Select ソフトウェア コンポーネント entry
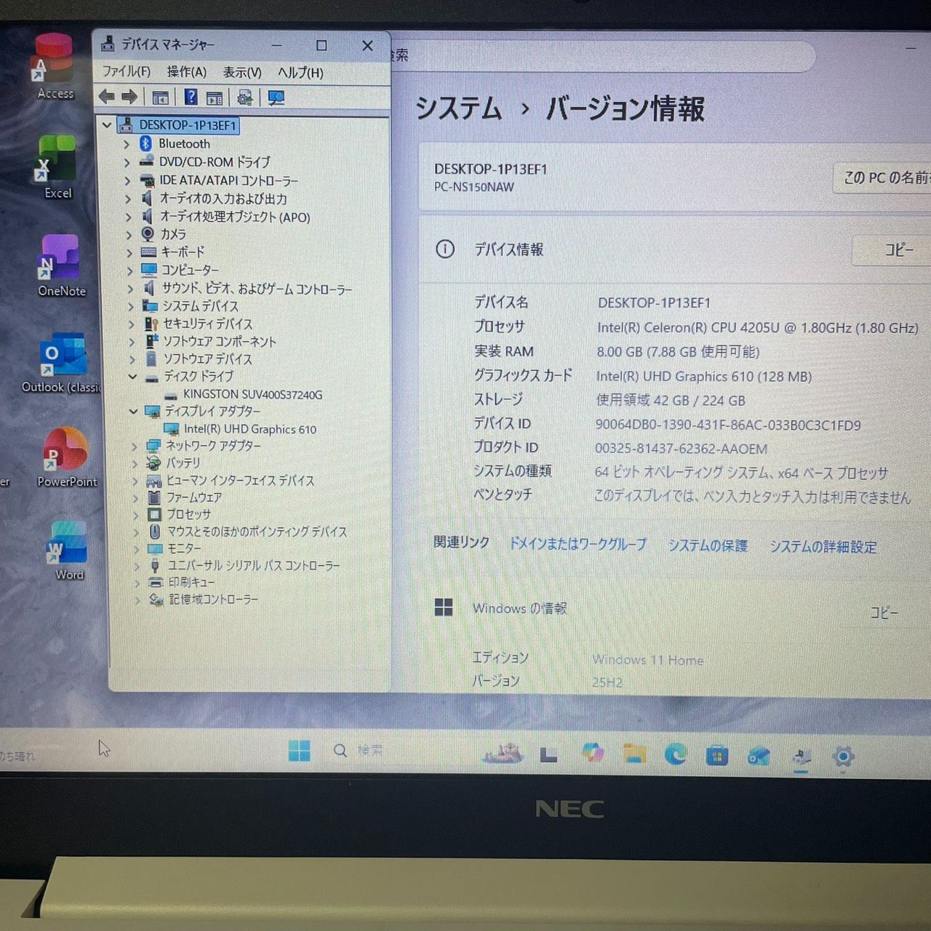The height and width of the screenshot is (931, 931). 220,341
